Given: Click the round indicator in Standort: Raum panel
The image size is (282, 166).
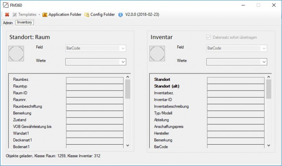Looking at the screenshot, I should pos(16,54).
